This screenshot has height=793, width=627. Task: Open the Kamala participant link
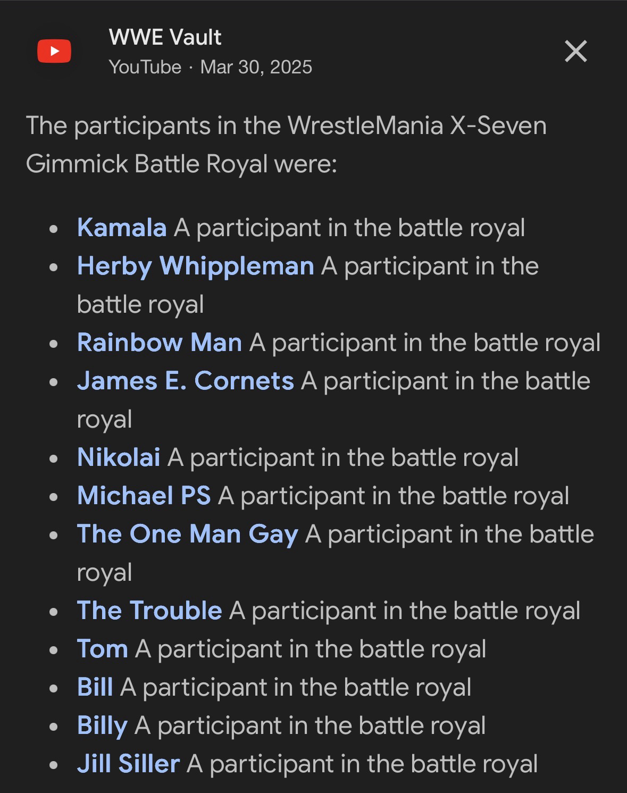click(x=122, y=228)
